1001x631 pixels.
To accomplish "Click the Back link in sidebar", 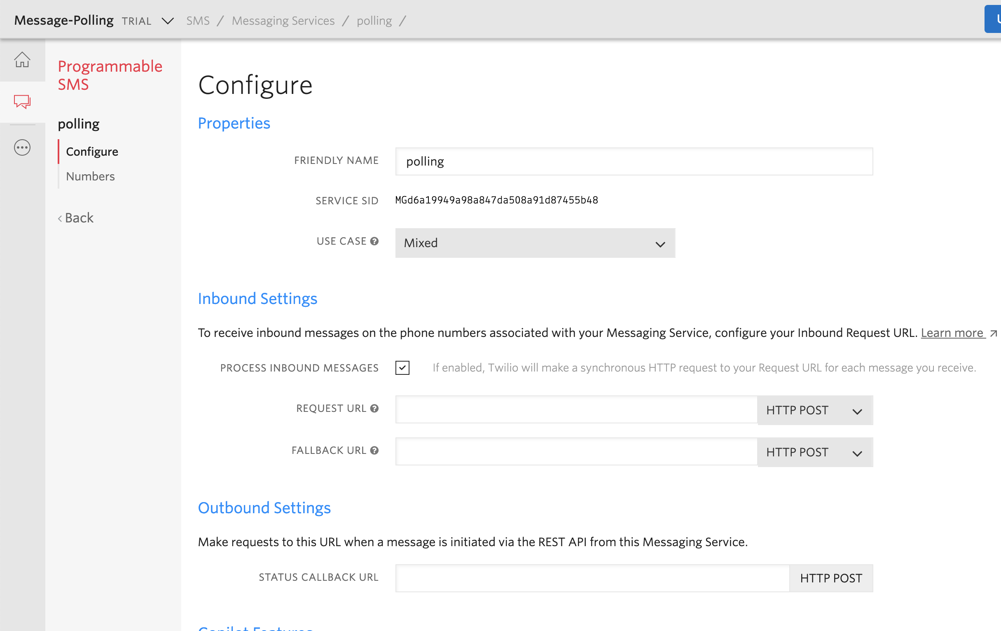I will [x=76, y=217].
